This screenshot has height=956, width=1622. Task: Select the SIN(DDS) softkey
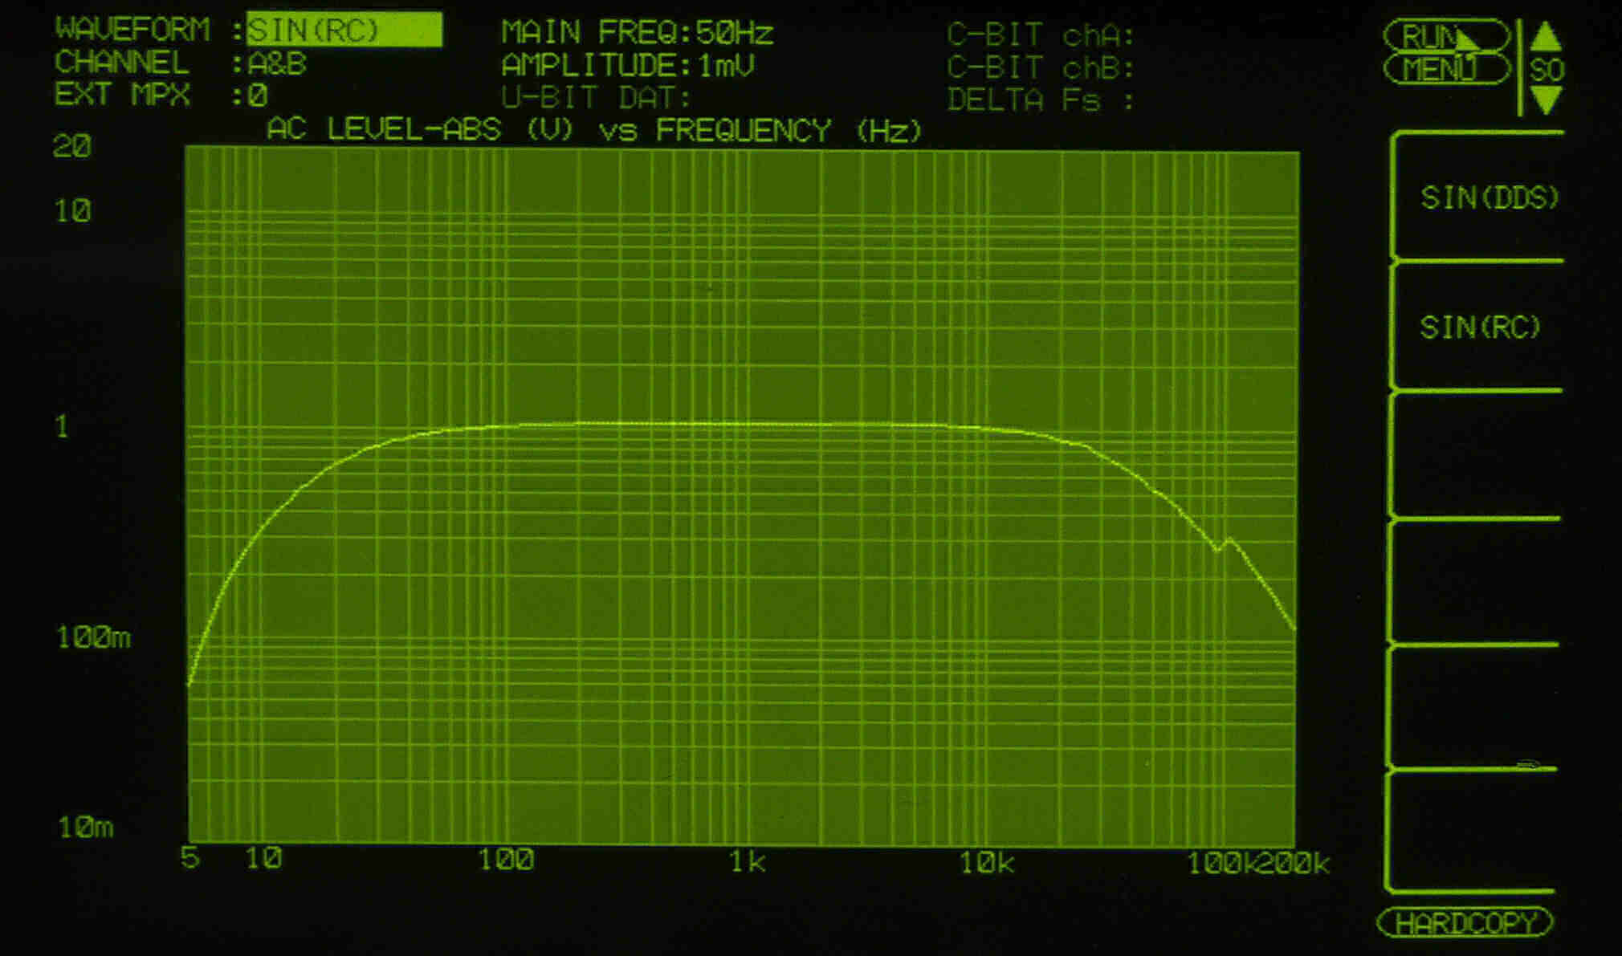[1488, 197]
